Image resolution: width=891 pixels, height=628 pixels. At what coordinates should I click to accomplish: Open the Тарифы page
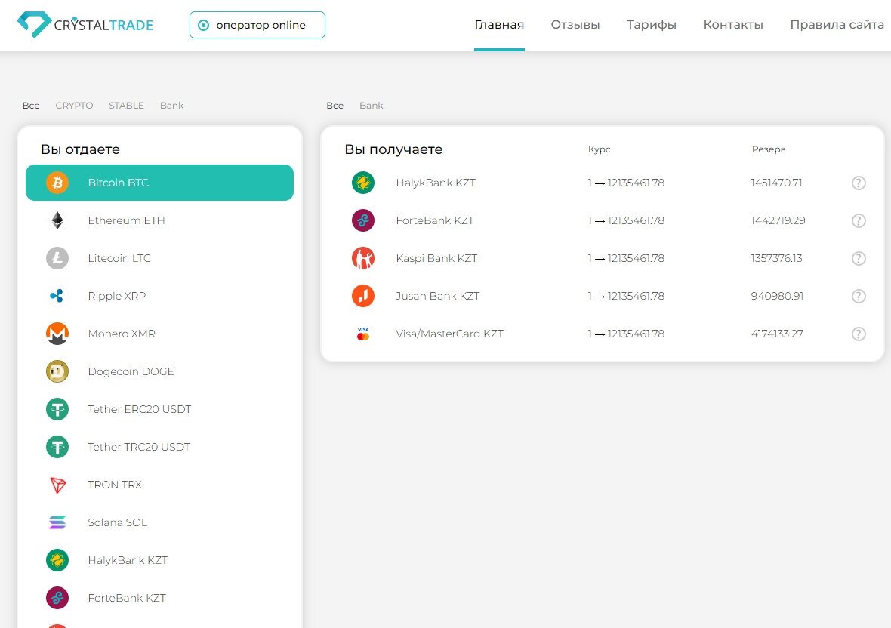tap(651, 25)
